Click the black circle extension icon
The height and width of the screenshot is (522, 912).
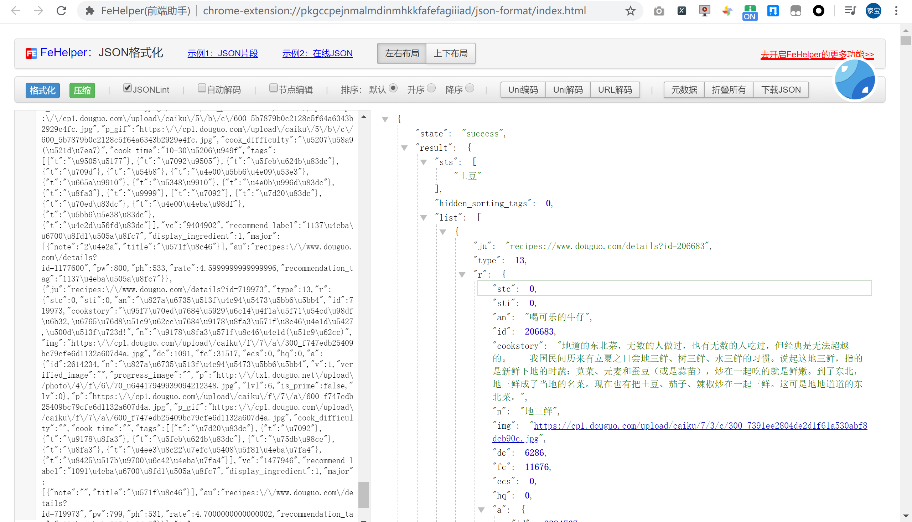(818, 11)
